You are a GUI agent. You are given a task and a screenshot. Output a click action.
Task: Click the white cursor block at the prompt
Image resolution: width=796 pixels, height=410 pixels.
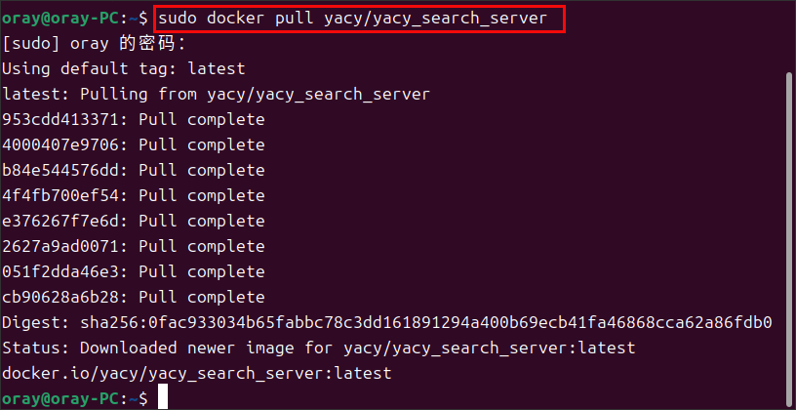point(163,397)
